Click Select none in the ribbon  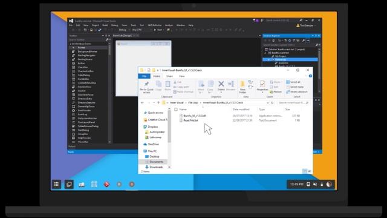point(294,87)
